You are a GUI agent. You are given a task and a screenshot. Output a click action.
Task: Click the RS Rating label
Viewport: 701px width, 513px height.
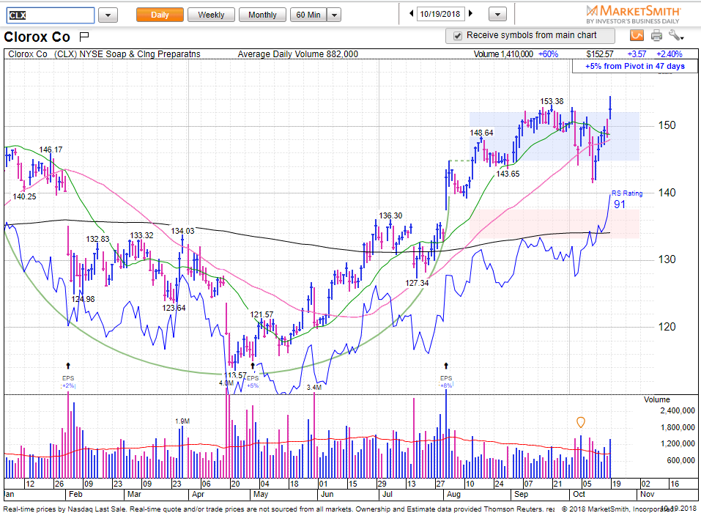pyautogui.click(x=627, y=193)
